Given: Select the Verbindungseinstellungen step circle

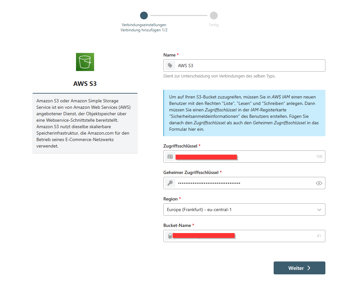Looking at the screenshot, I should coord(144,15).
